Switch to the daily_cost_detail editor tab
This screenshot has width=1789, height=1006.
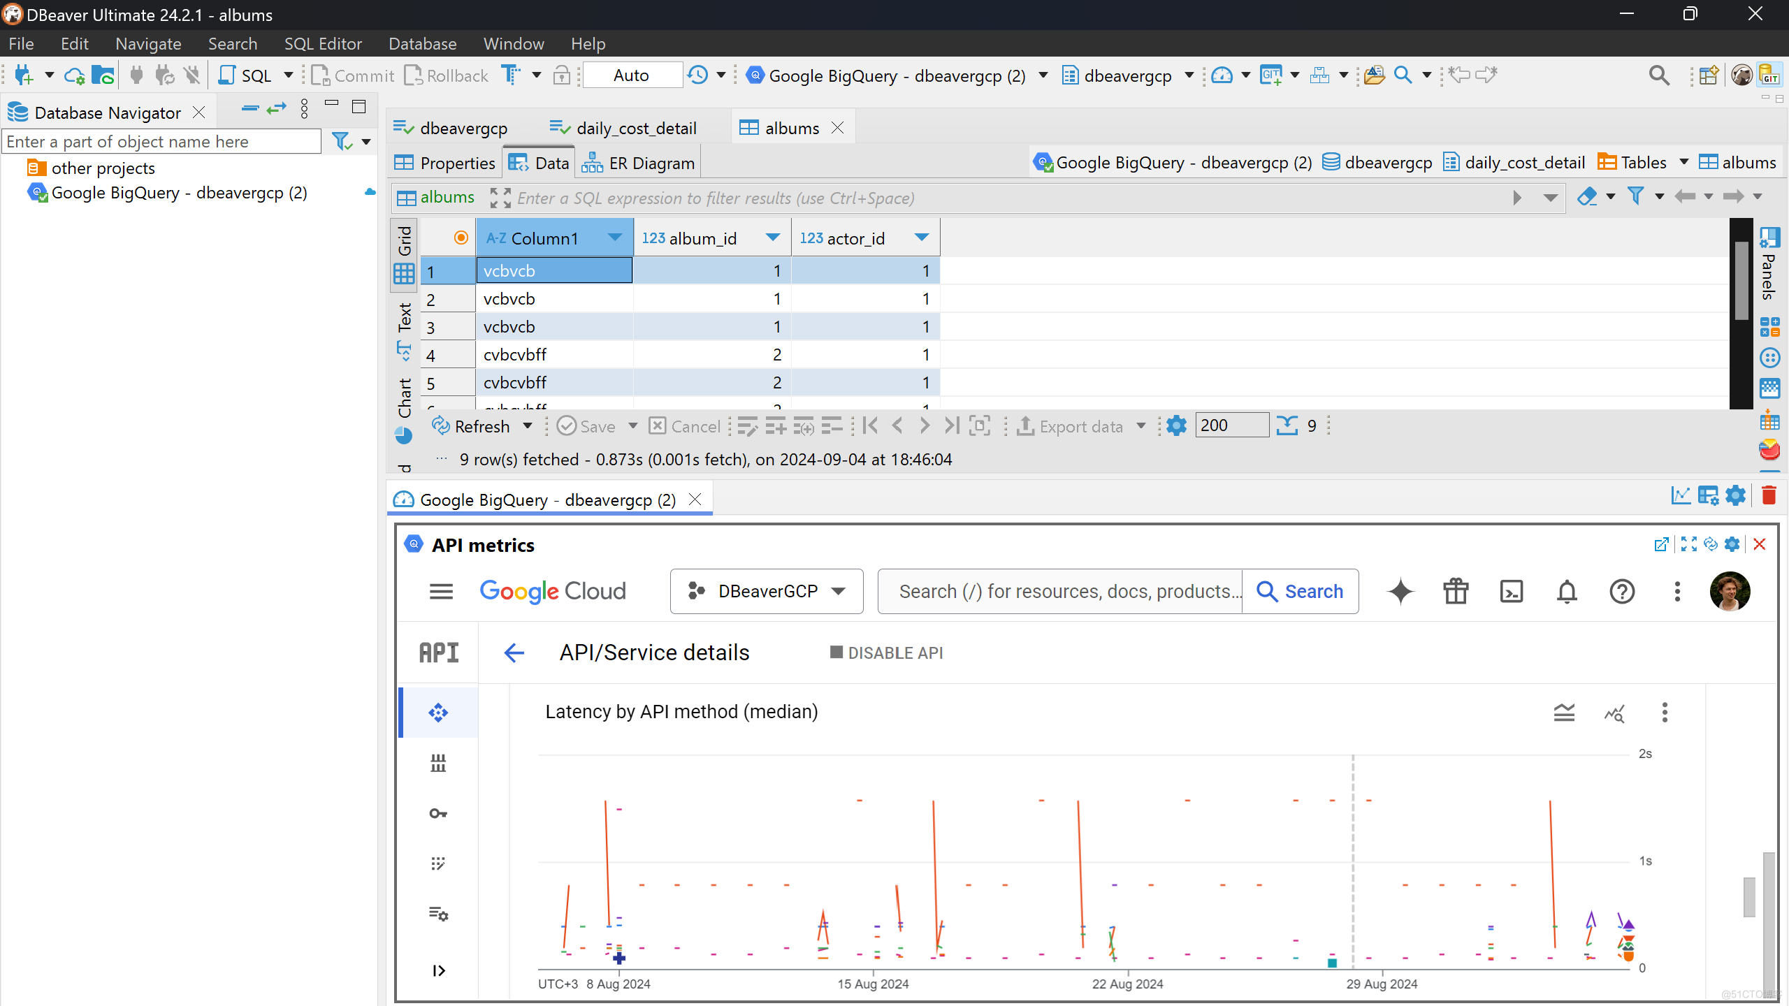[623, 128]
